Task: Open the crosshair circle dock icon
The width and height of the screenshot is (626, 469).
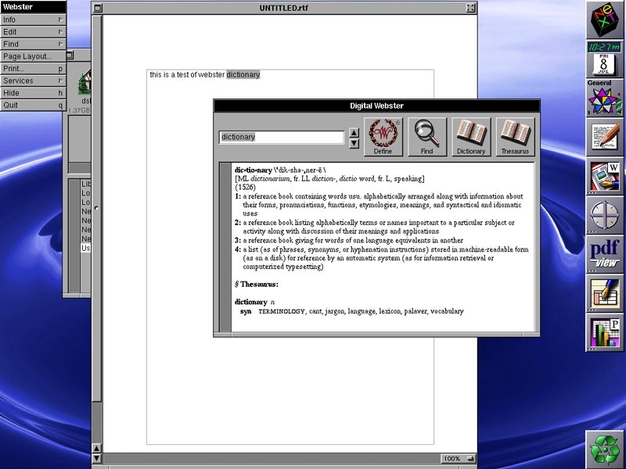Action: click(604, 216)
